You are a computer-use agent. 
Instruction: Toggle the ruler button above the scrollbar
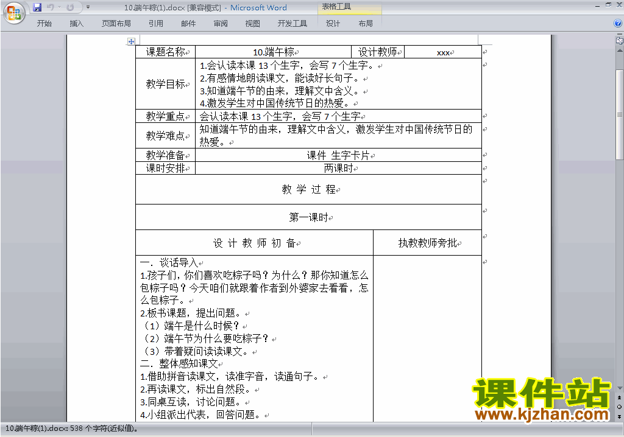point(620,40)
